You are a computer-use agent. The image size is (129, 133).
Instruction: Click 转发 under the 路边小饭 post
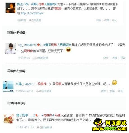(99, 20)
